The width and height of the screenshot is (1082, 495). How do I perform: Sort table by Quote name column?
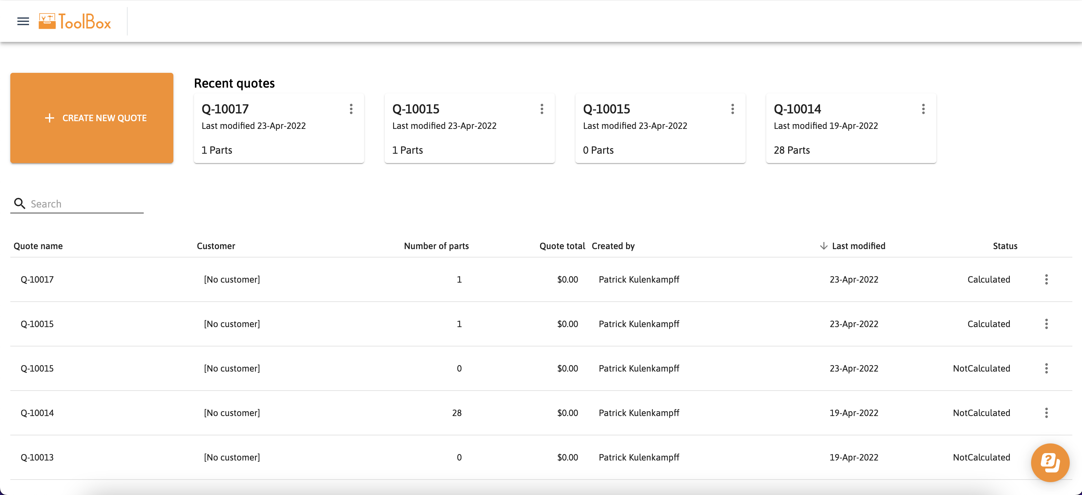tap(38, 246)
